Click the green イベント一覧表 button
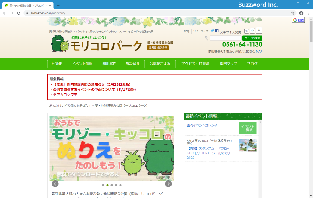The height and width of the screenshot is (198, 313). pyautogui.click(x=248, y=128)
